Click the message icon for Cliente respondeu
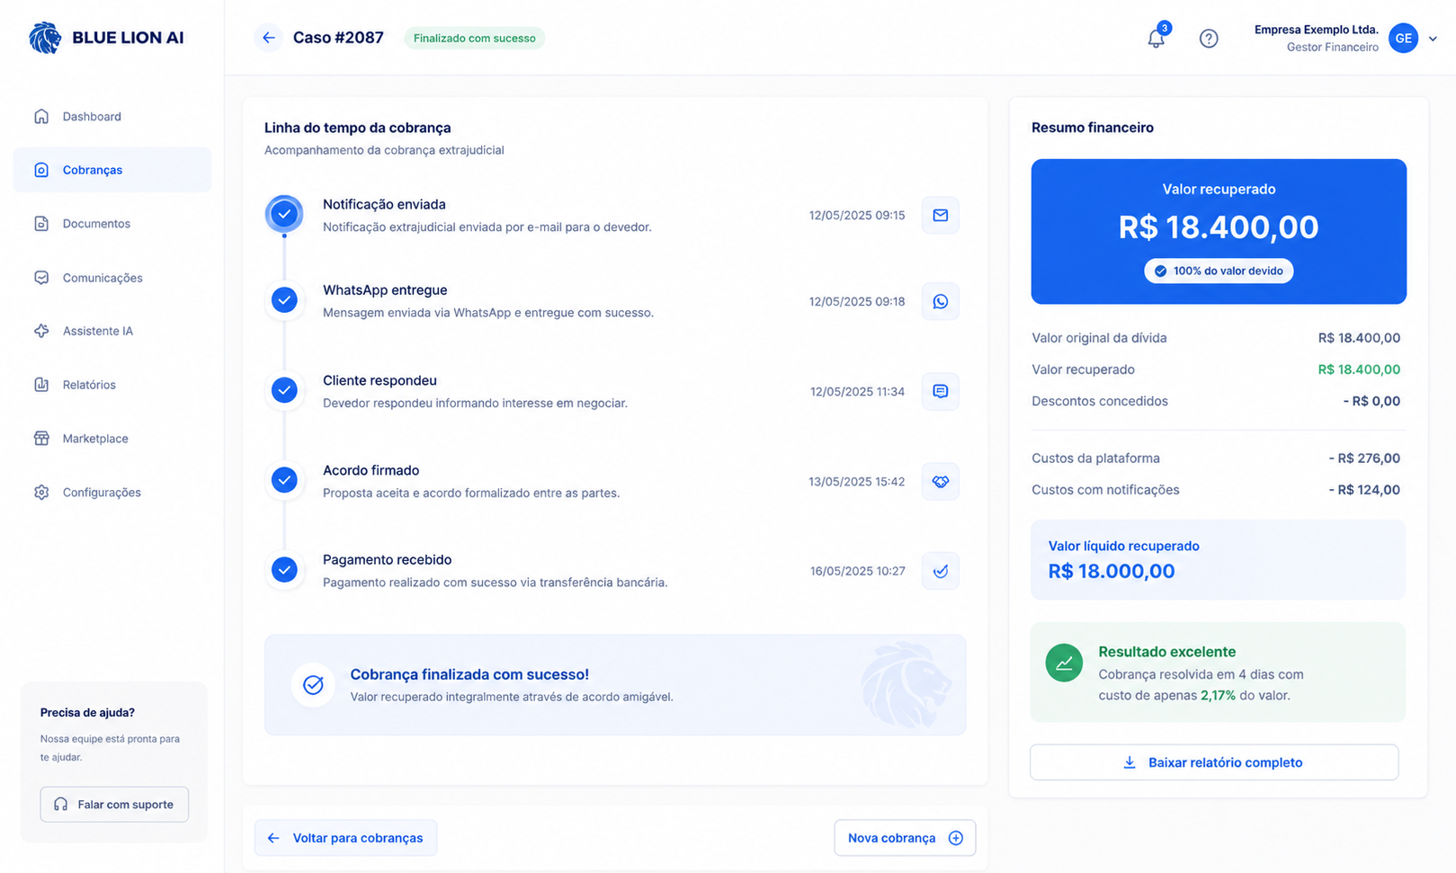This screenshot has height=873, width=1456. coord(941,392)
